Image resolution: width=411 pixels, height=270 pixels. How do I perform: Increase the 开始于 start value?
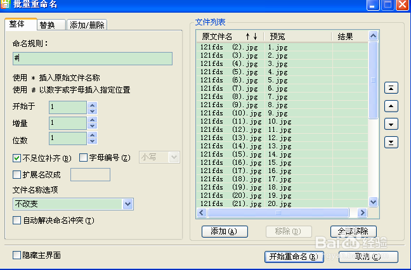coord(92,105)
